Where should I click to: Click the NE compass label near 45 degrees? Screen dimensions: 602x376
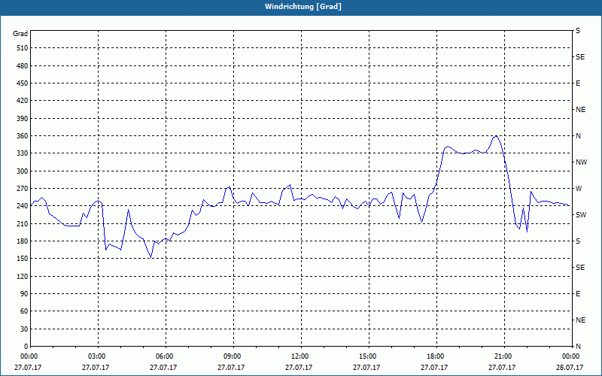[x=580, y=320]
